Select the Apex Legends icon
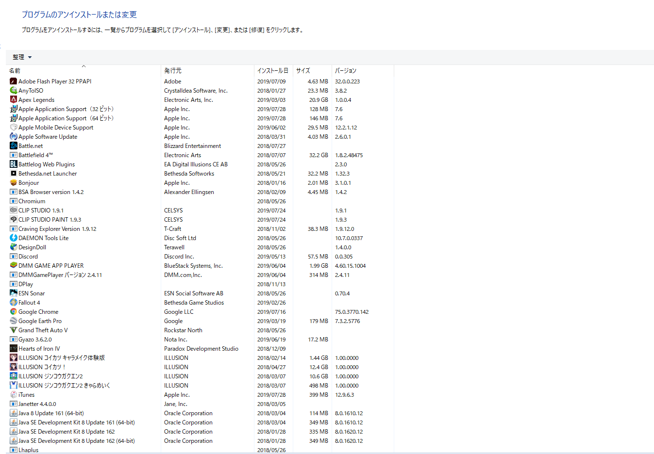Image resolution: width=654 pixels, height=454 pixels. click(14, 100)
